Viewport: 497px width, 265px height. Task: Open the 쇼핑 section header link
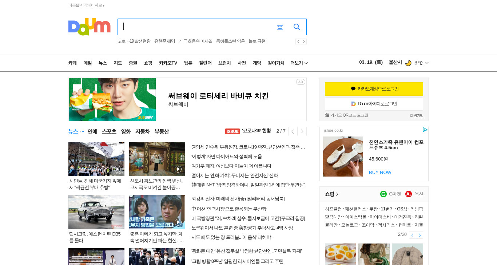pyautogui.click(x=331, y=194)
